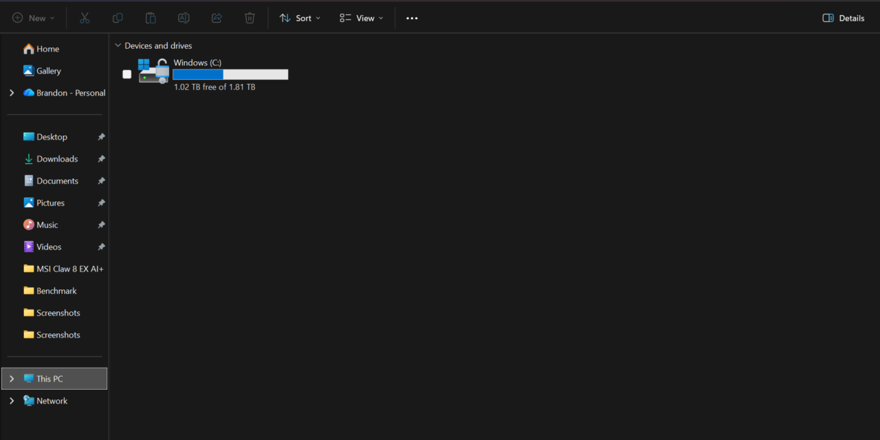Unpin Downloads using its pin icon
Image resolution: width=880 pixels, height=440 pixels.
coord(101,159)
